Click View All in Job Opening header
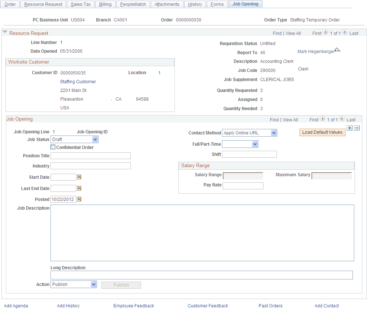Viewport: 367px width, 311px height. [290, 120]
